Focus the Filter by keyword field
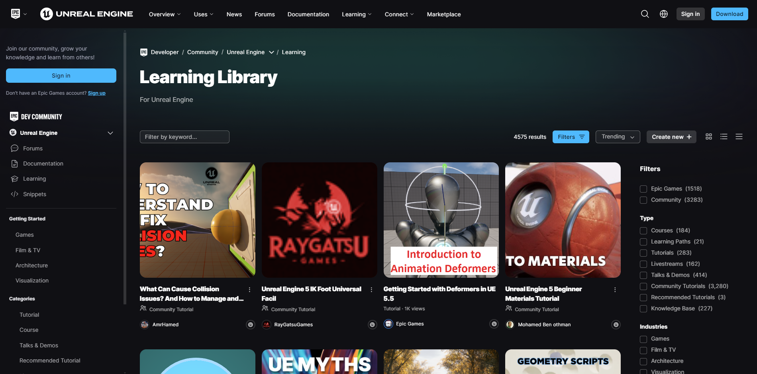This screenshot has width=757, height=374. tap(184, 137)
